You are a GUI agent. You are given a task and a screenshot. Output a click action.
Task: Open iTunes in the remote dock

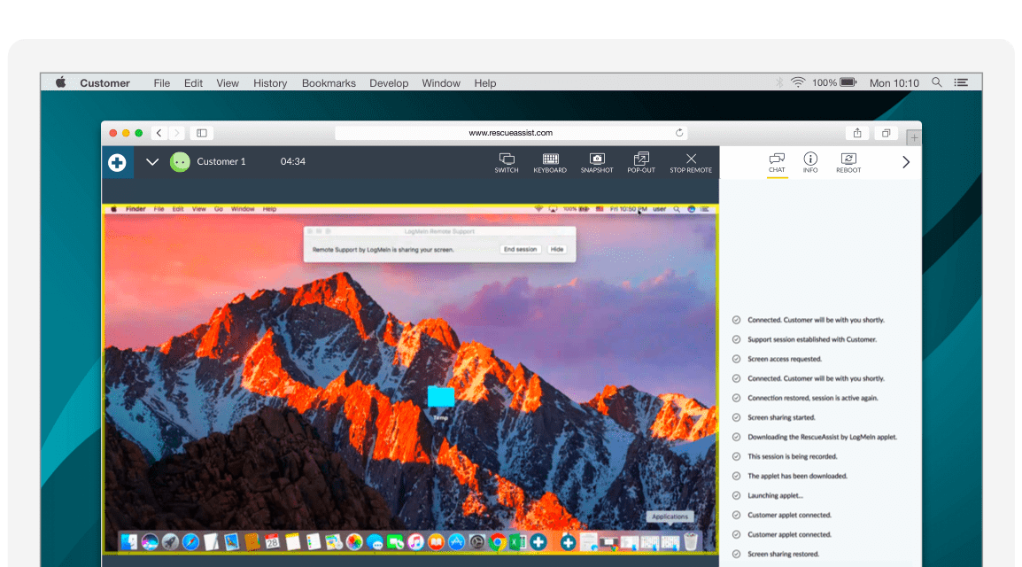pyautogui.click(x=416, y=541)
